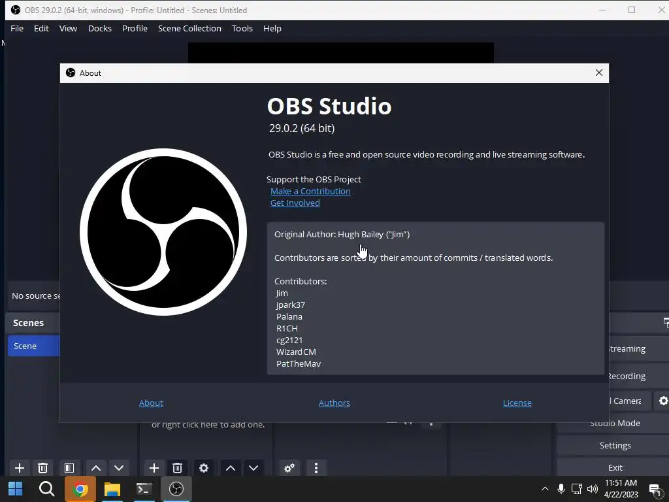This screenshot has height=502, width=669.
Task: Open the Edit menu
Action: (x=41, y=28)
